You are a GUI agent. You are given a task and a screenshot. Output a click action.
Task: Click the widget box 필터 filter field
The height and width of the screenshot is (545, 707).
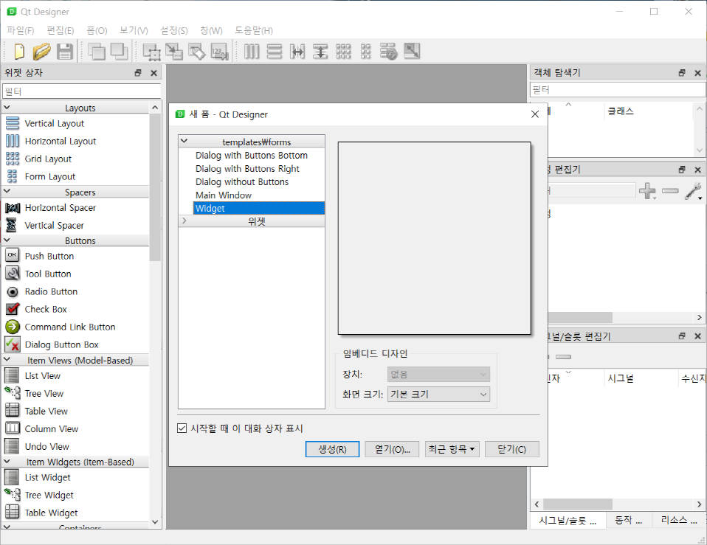82,91
